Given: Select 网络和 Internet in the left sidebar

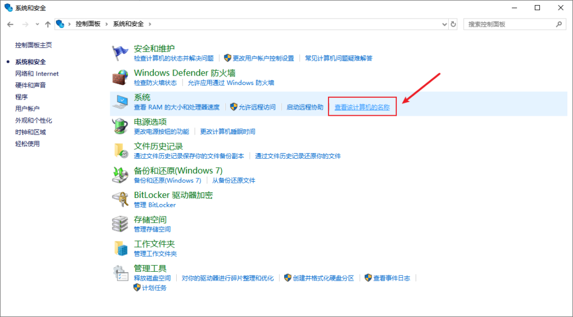Looking at the screenshot, I should coord(37,74).
